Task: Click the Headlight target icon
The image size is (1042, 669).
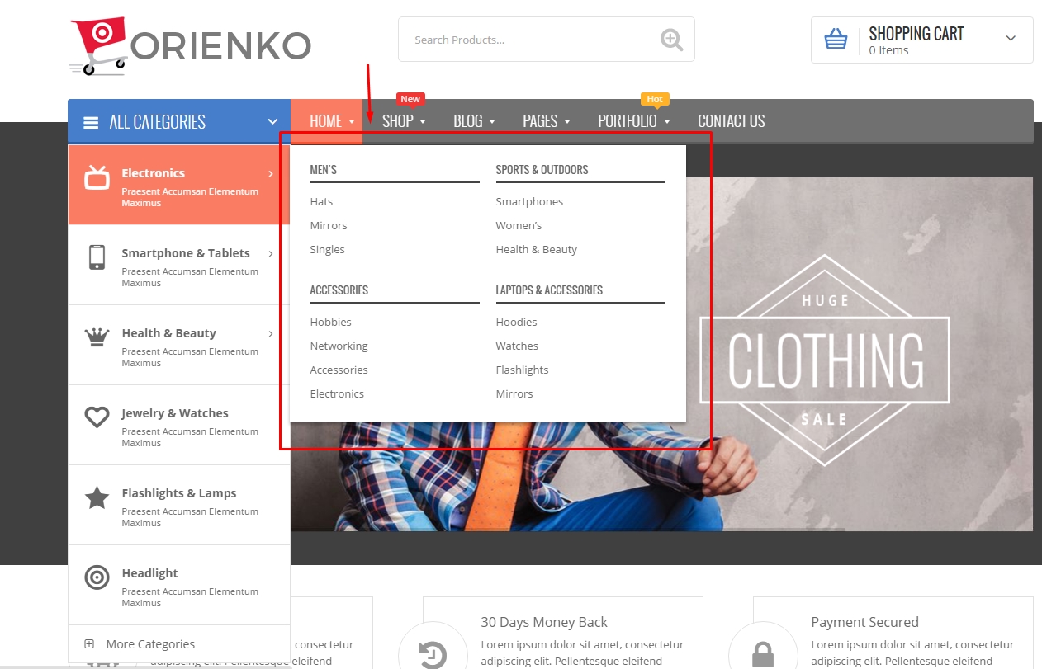Action: (x=97, y=577)
